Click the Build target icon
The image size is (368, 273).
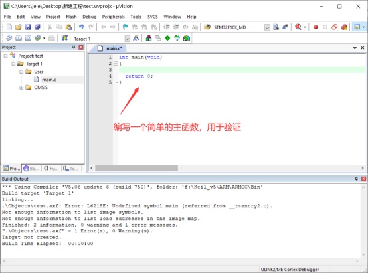tap(19, 38)
